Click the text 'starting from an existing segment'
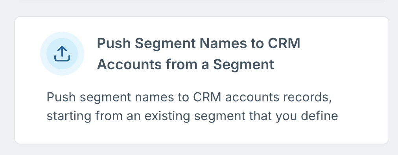398x155 pixels. (x=146, y=116)
